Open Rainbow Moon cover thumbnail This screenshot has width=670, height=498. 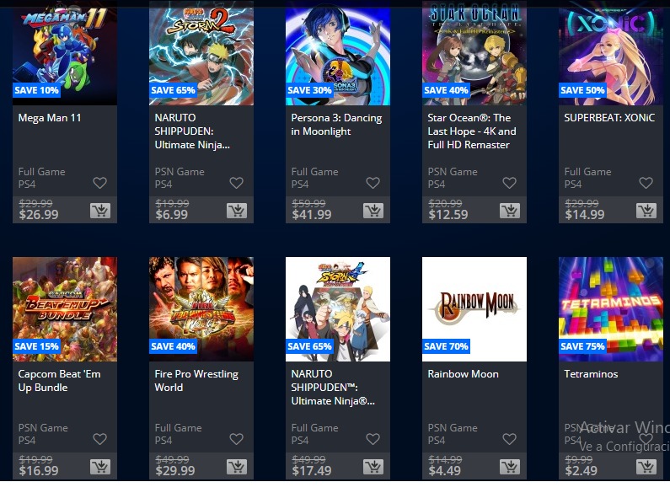[x=474, y=308]
